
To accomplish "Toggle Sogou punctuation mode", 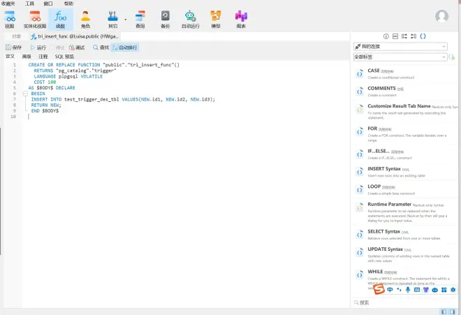I will pyautogui.click(x=399, y=290).
